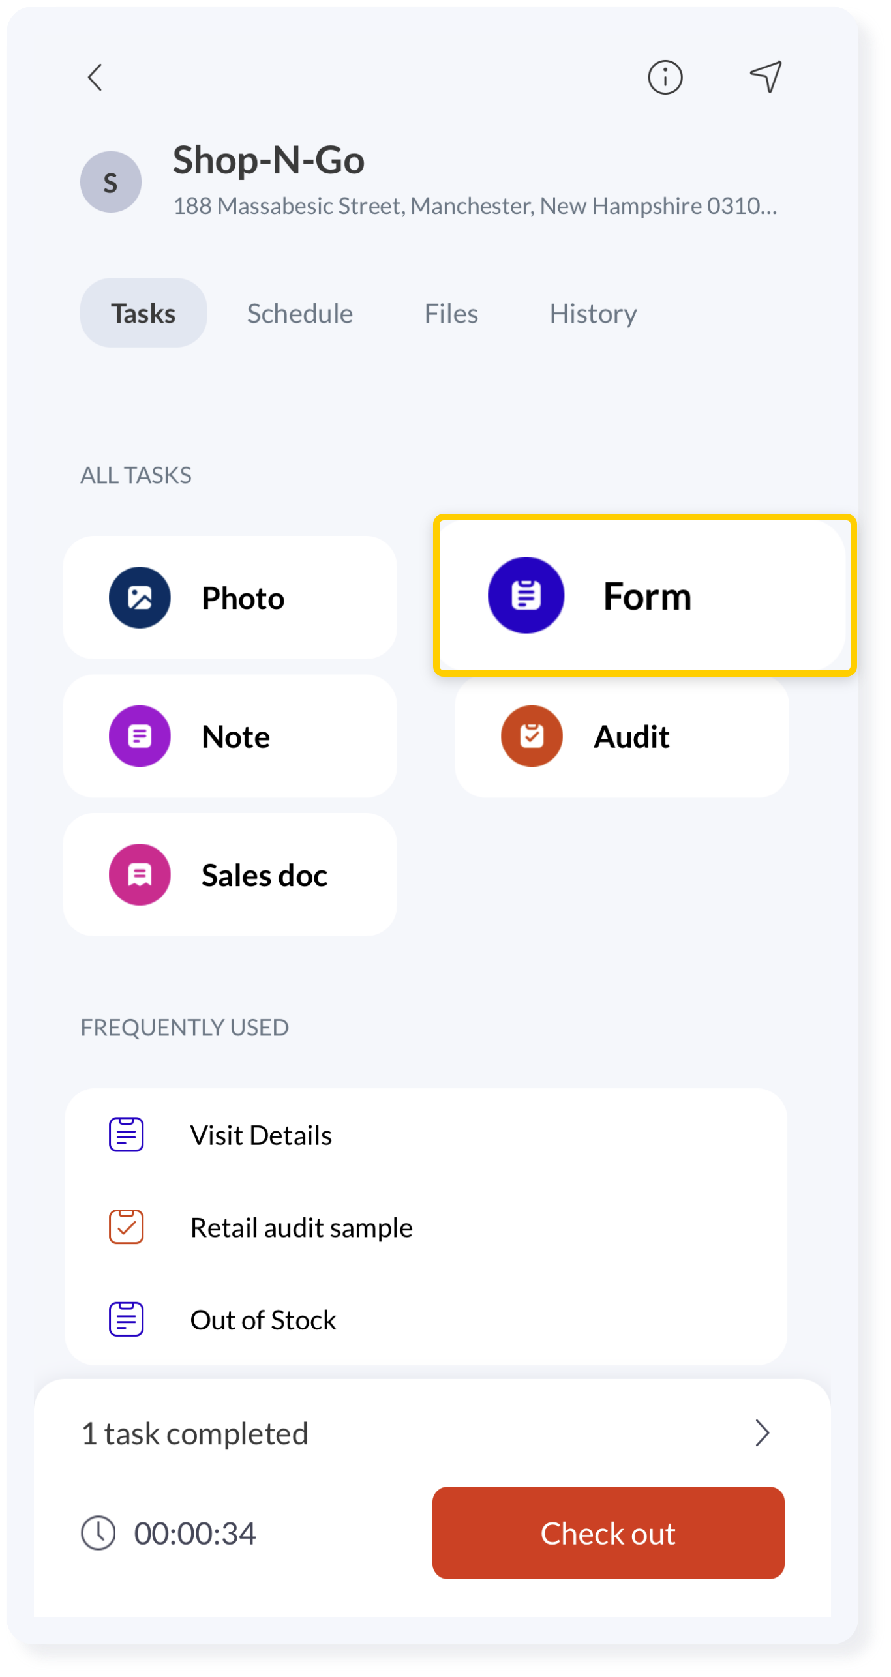Tap the navigation arrow icon
Screen dimensions: 891x1677
point(767,77)
